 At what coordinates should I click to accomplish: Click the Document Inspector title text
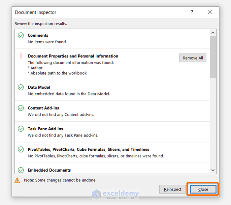point(36,12)
